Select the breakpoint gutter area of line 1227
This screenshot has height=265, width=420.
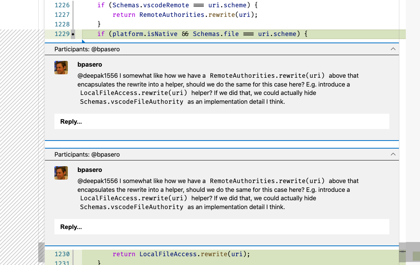50,15
